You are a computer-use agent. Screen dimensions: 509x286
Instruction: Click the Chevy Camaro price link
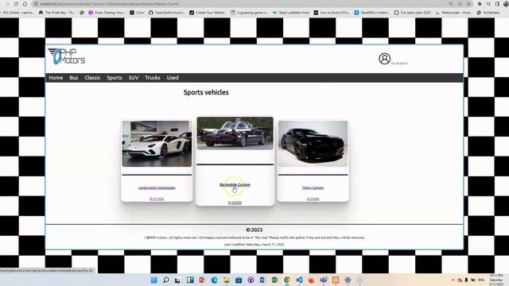tap(313, 199)
